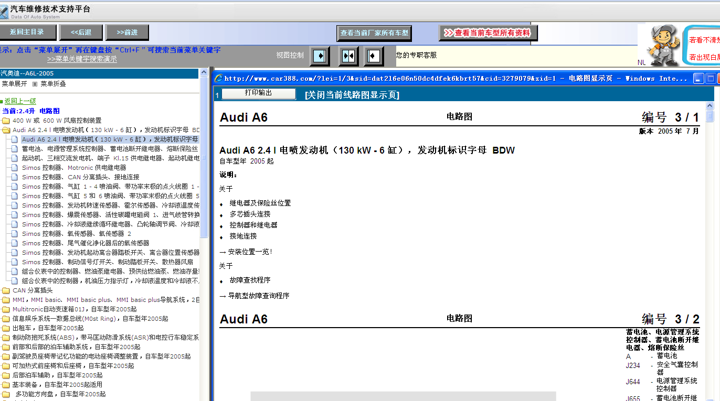
Task: Open 起动机、三相交流发电机 diagram entry
Action: click(x=110, y=158)
